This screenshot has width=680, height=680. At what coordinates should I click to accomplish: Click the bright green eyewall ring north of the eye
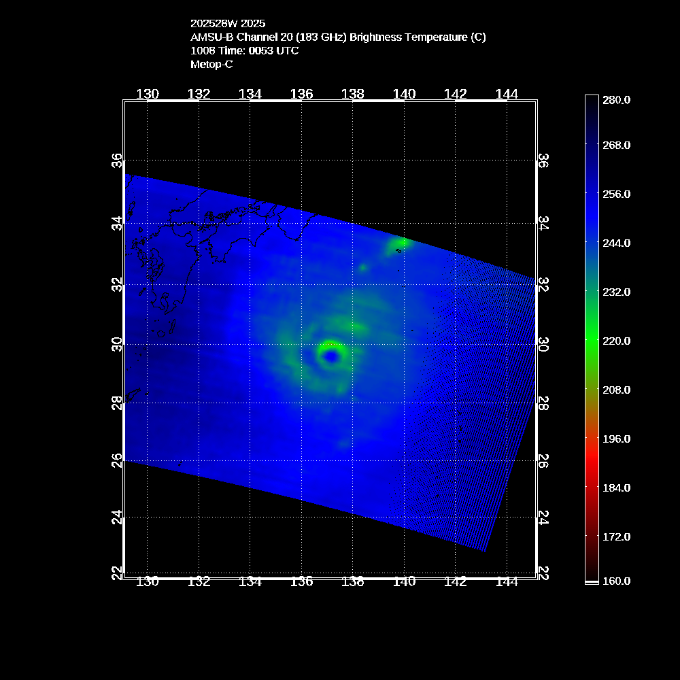(x=329, y=343)
